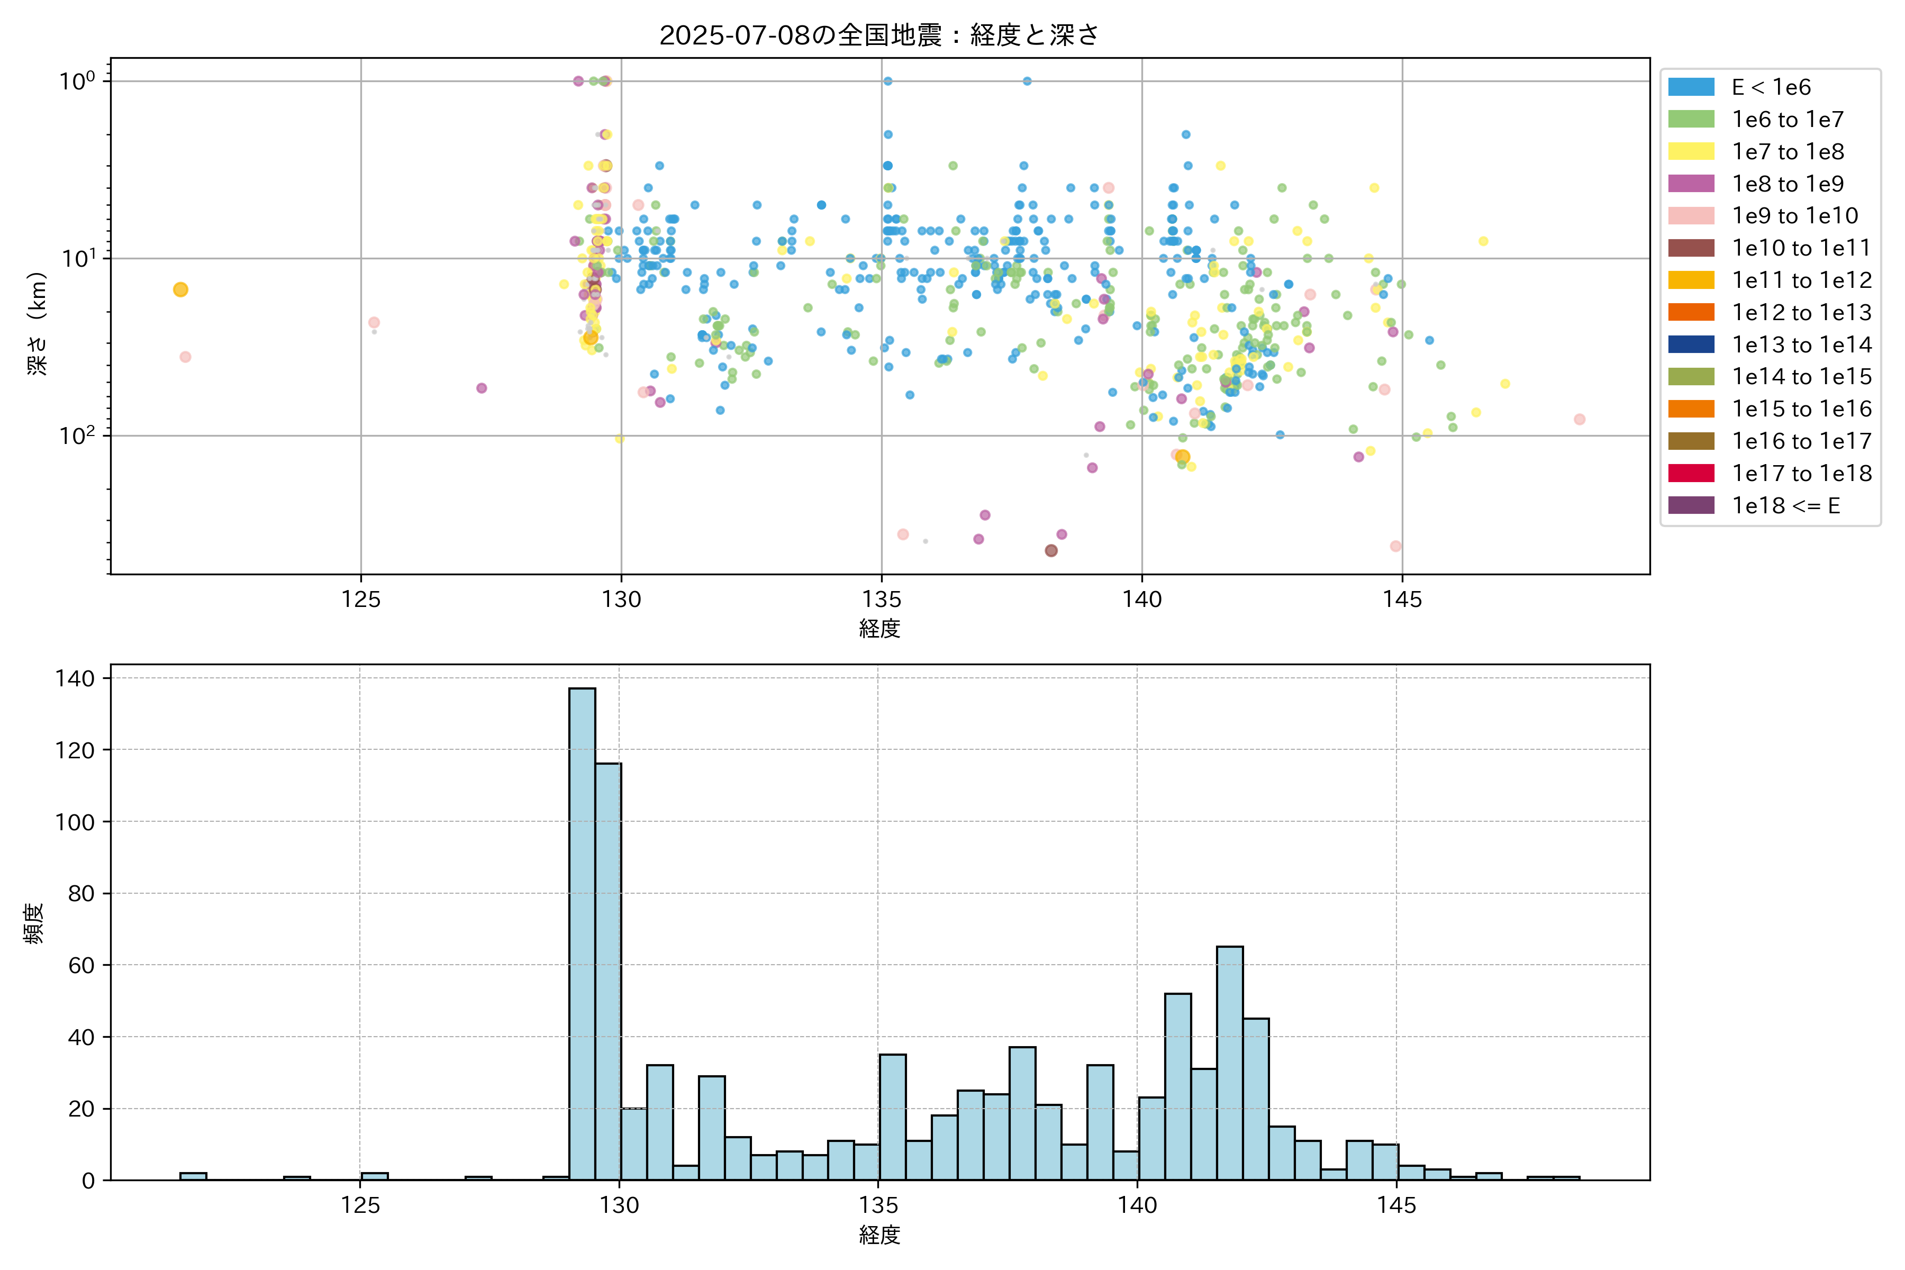Screen dimensions: 1905x1270
Task: Click the '145' tick label on the scatter x-axis
Action: point(1402,600)
